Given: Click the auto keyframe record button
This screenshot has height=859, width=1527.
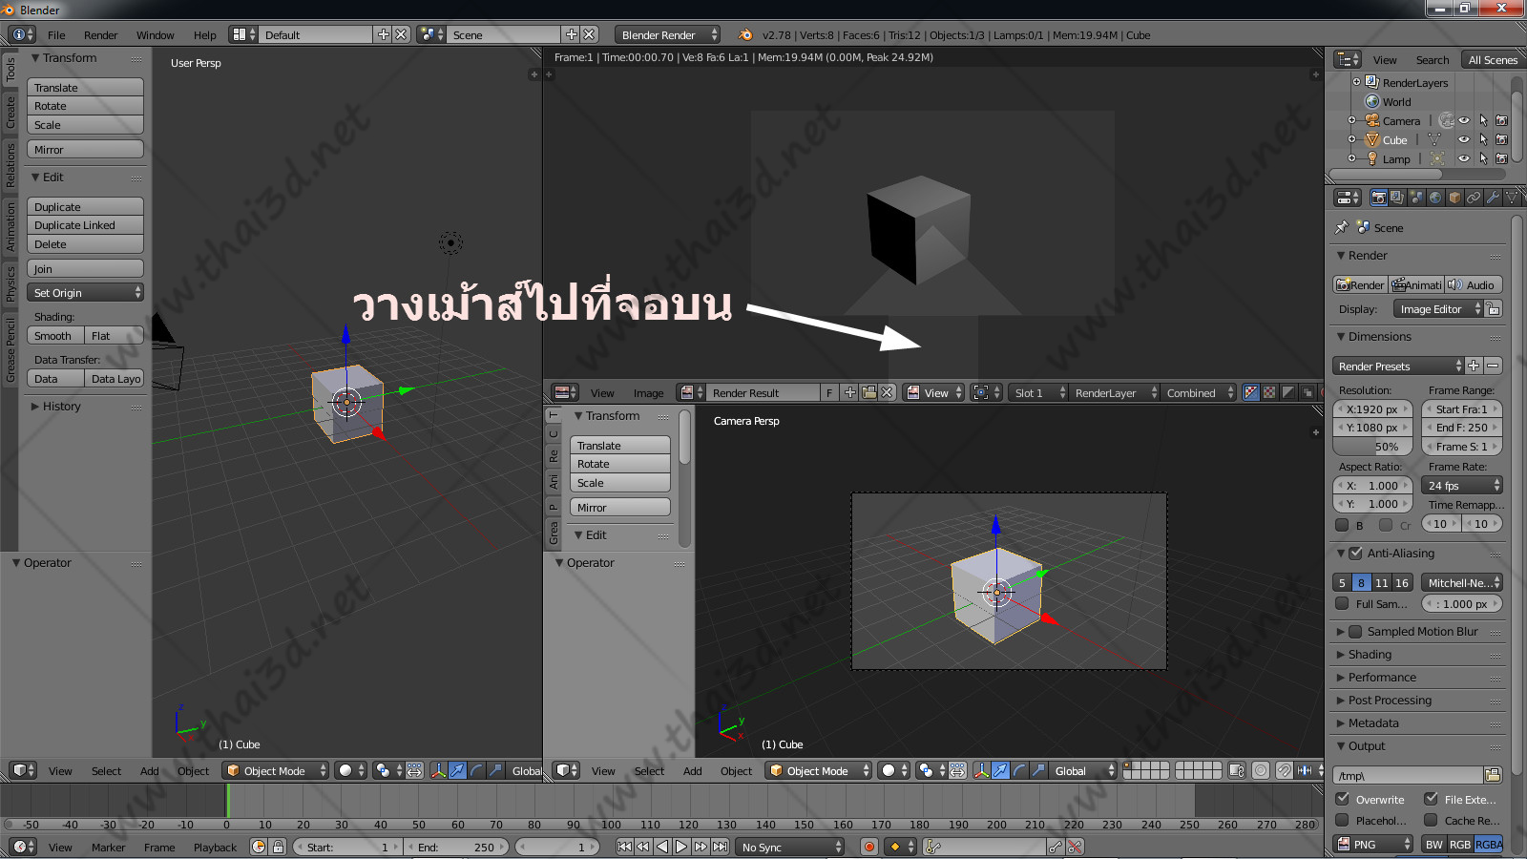Looking at the screenshot, I should pos(868,847).
